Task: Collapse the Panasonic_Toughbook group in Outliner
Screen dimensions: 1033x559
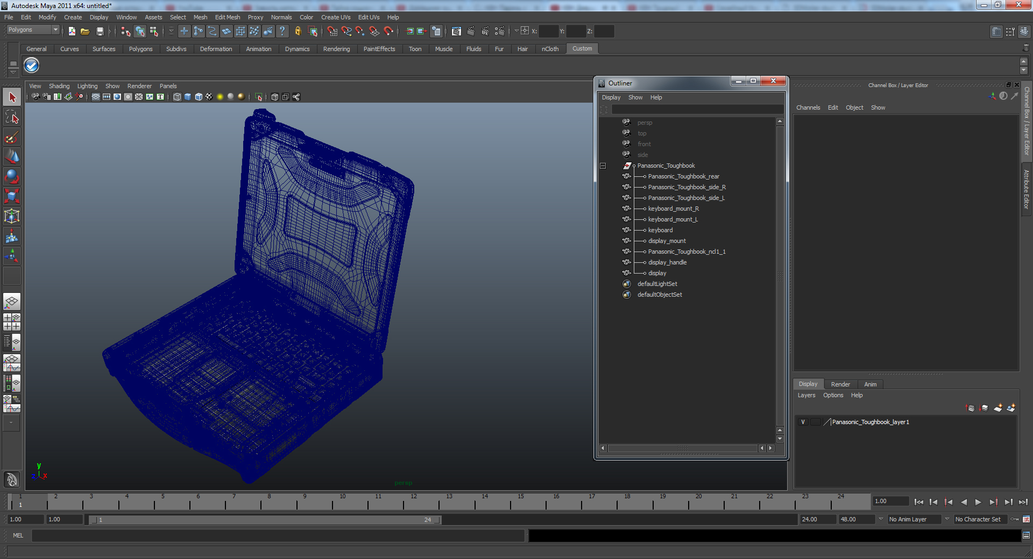Action: click(603, 166)
